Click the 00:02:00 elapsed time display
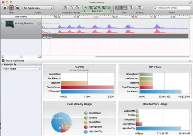193x136 pixels. click(98, 8)
